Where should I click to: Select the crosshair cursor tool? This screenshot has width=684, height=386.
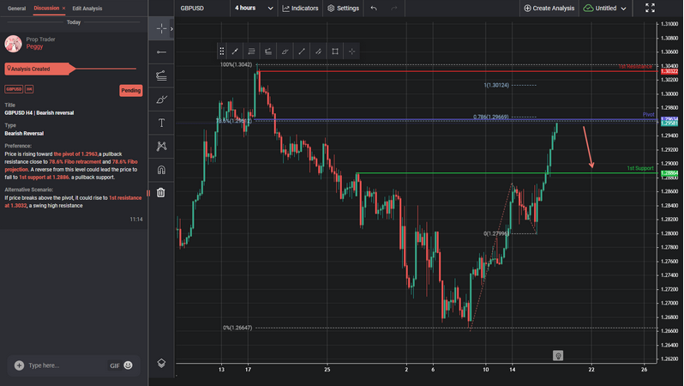[x=161, y=29]
